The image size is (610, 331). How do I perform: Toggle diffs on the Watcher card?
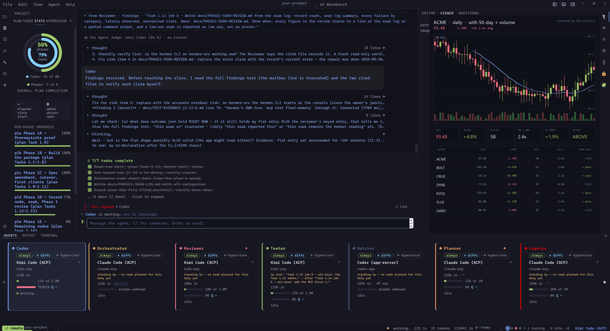384,255
